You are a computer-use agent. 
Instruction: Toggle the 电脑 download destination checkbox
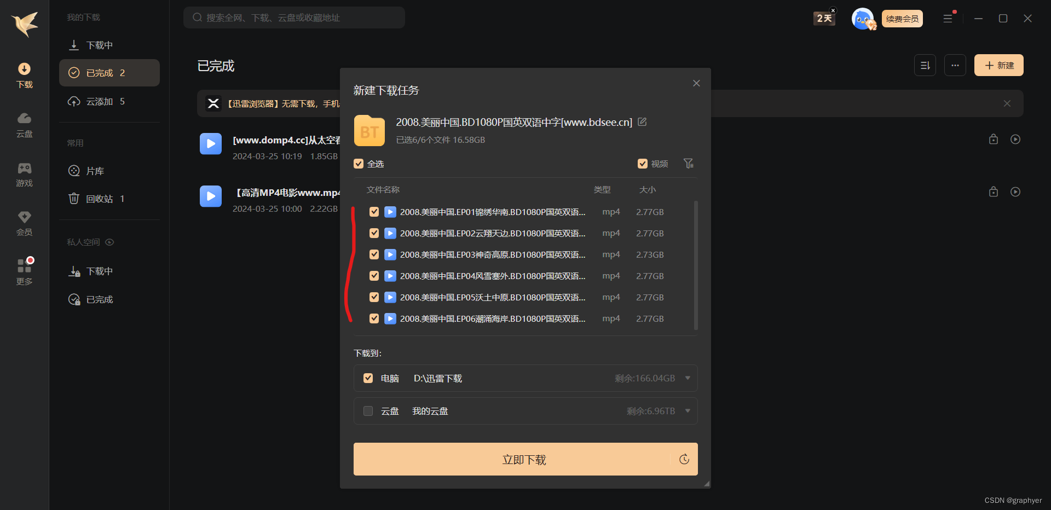tap(368, 378)
